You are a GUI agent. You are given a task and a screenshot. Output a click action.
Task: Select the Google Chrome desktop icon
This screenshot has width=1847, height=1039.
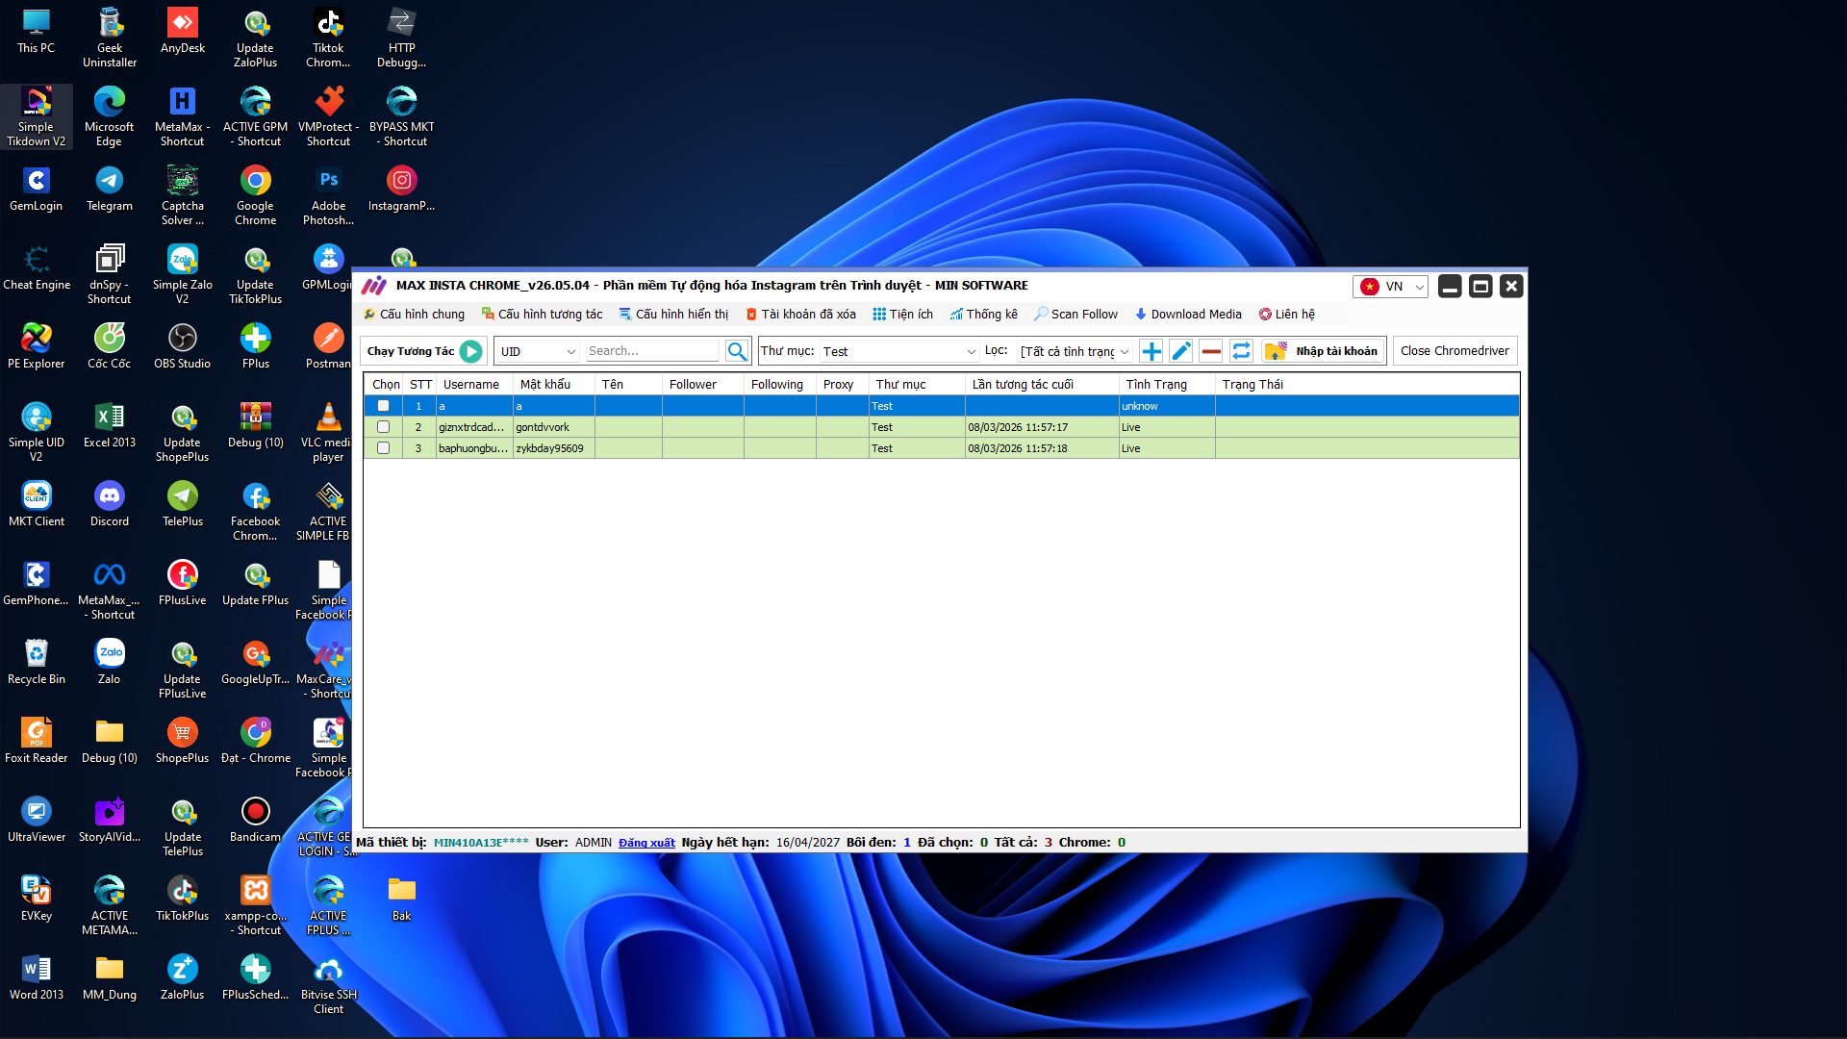click(x=256, y=195)
